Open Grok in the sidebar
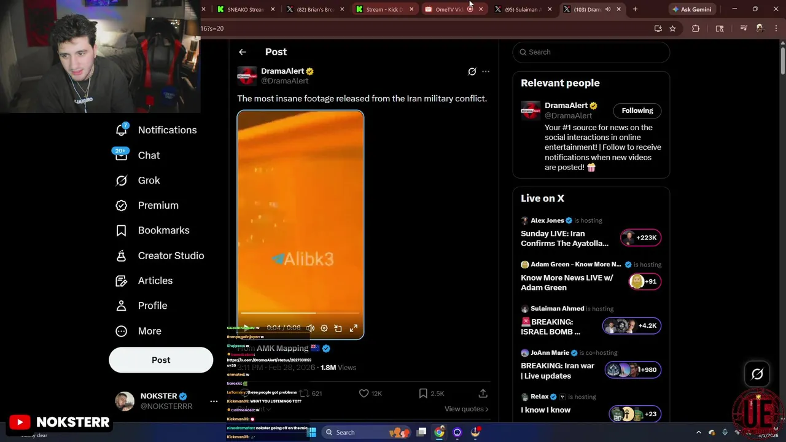 point(138,180)
